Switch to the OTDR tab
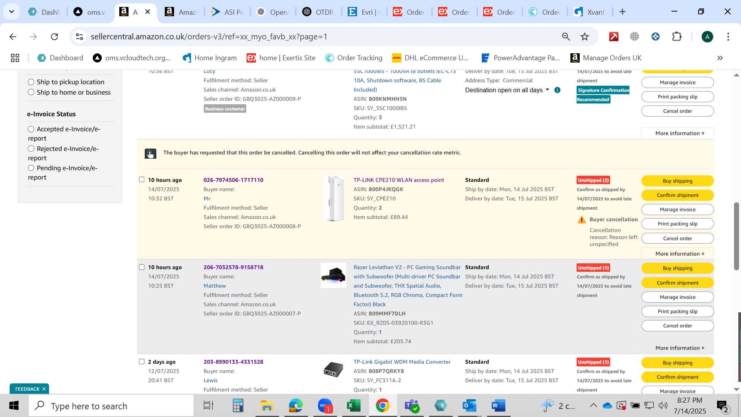Image resolution: width=741 pixels, height=417 pixels. [x=318, y=12]
